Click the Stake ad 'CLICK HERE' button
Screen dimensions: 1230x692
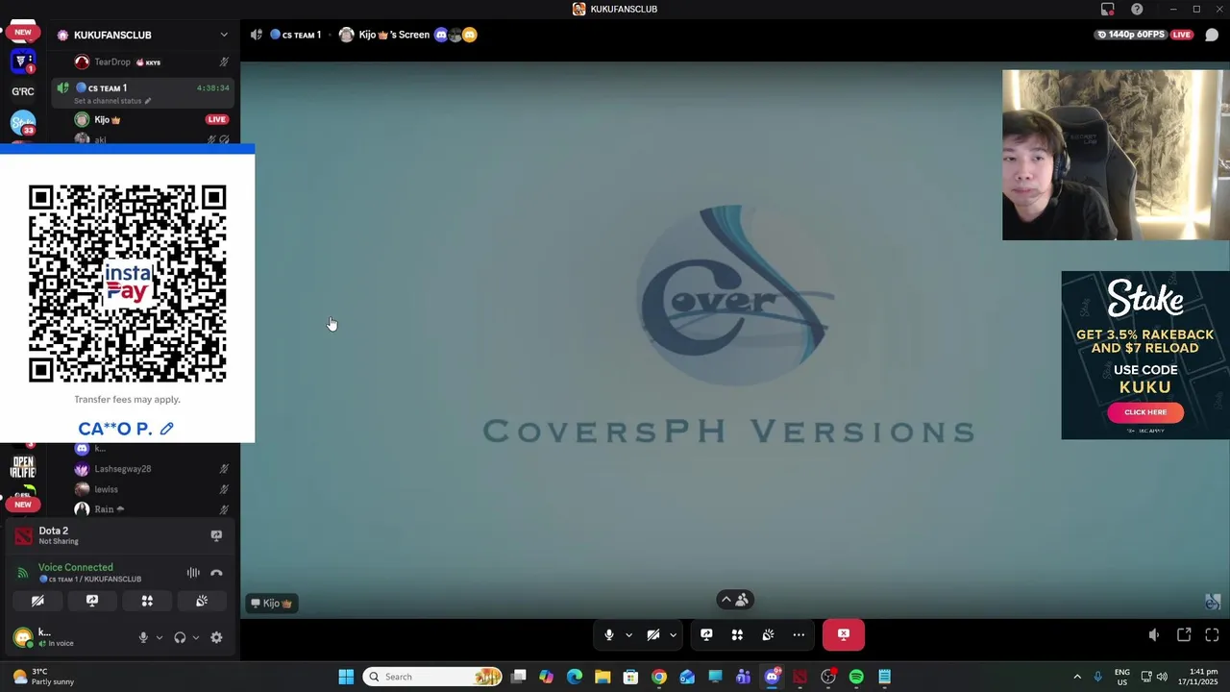[x=1144, y=412]
